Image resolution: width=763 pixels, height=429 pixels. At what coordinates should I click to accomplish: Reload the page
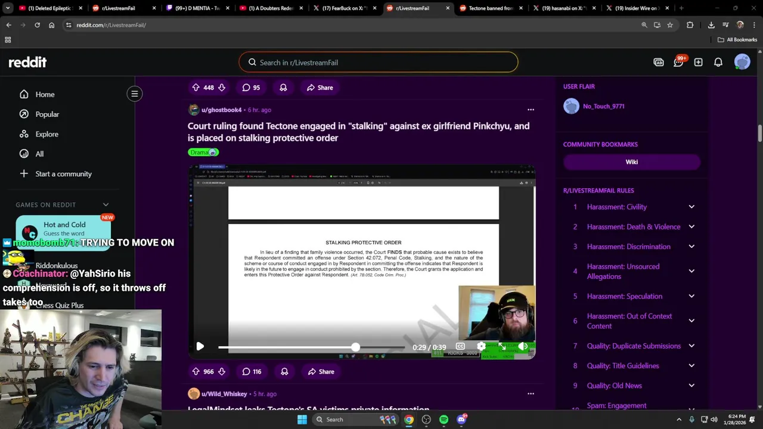37,25
